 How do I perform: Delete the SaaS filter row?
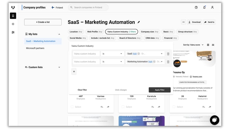[x=168, y=54]
